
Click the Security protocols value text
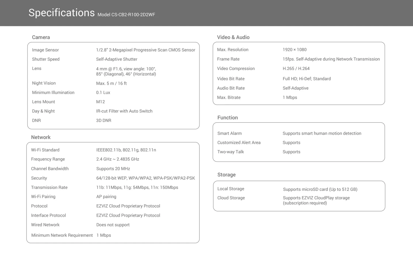point(145,178)
